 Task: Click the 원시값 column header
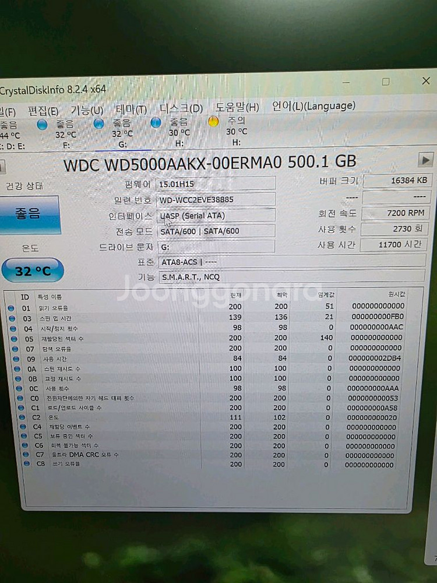[396, 294]
